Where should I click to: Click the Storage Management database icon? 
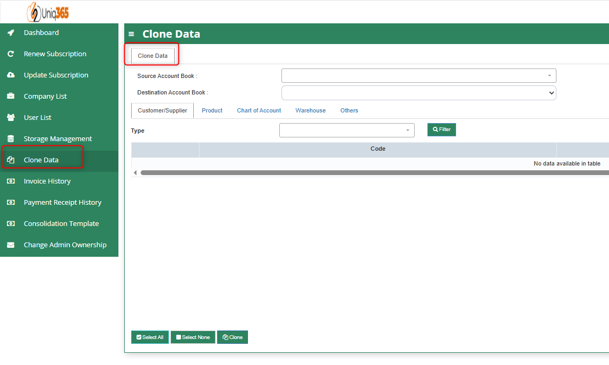(11, 139)
